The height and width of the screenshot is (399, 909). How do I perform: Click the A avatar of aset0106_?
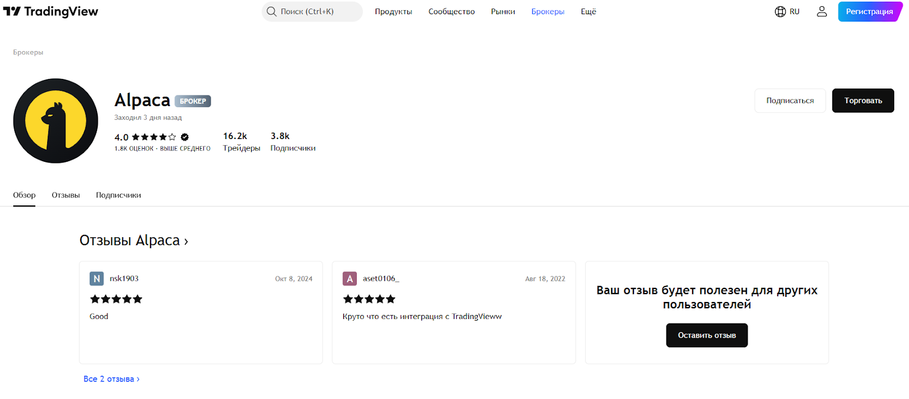tap(349, 279)
